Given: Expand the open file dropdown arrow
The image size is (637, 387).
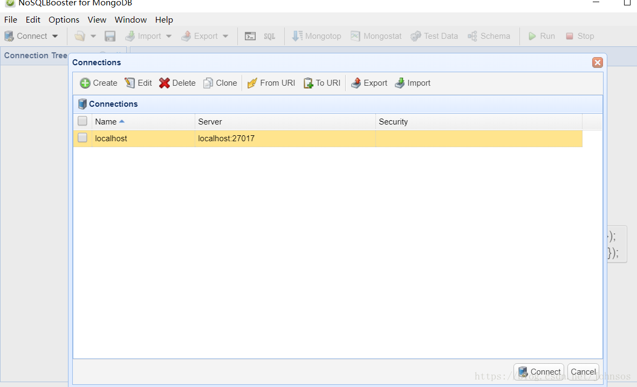Looking at the screenshot, I should click(x=93, y=36).
